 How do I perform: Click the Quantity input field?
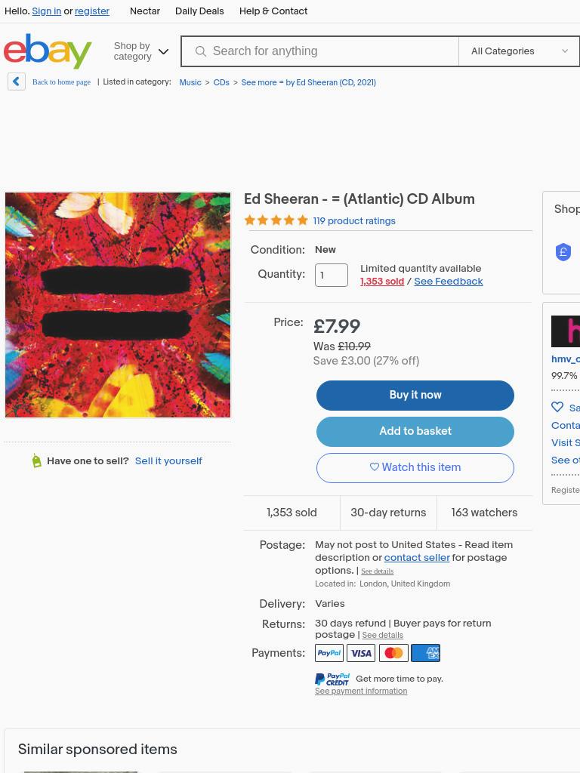332,275
